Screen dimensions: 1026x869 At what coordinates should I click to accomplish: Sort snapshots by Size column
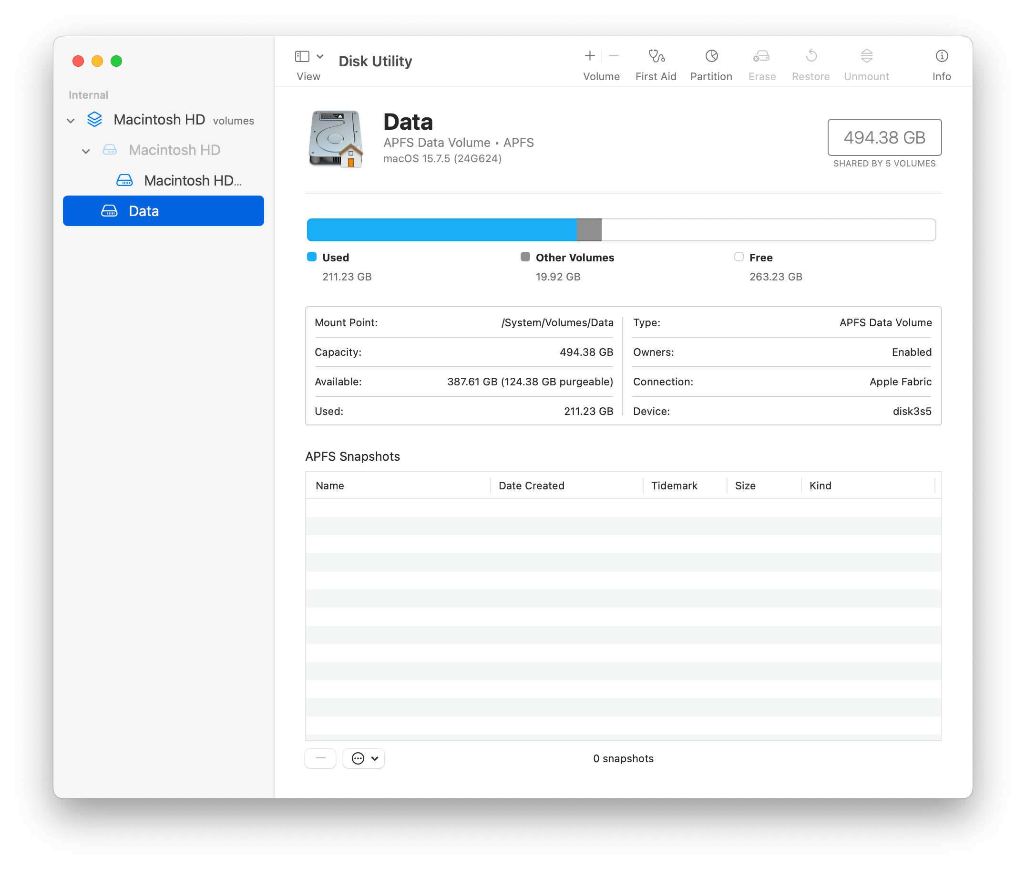[x=764, y=486]
